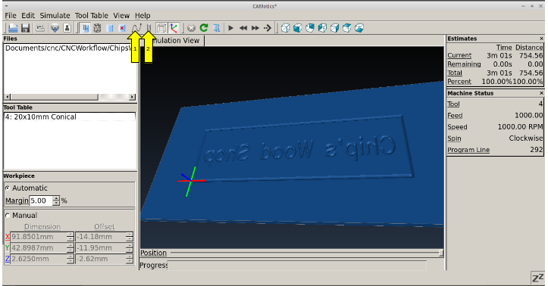Viewport: 548px width, 286px height.
Task: Open the window menu arrow in title bar
Action: pos(7,6)
